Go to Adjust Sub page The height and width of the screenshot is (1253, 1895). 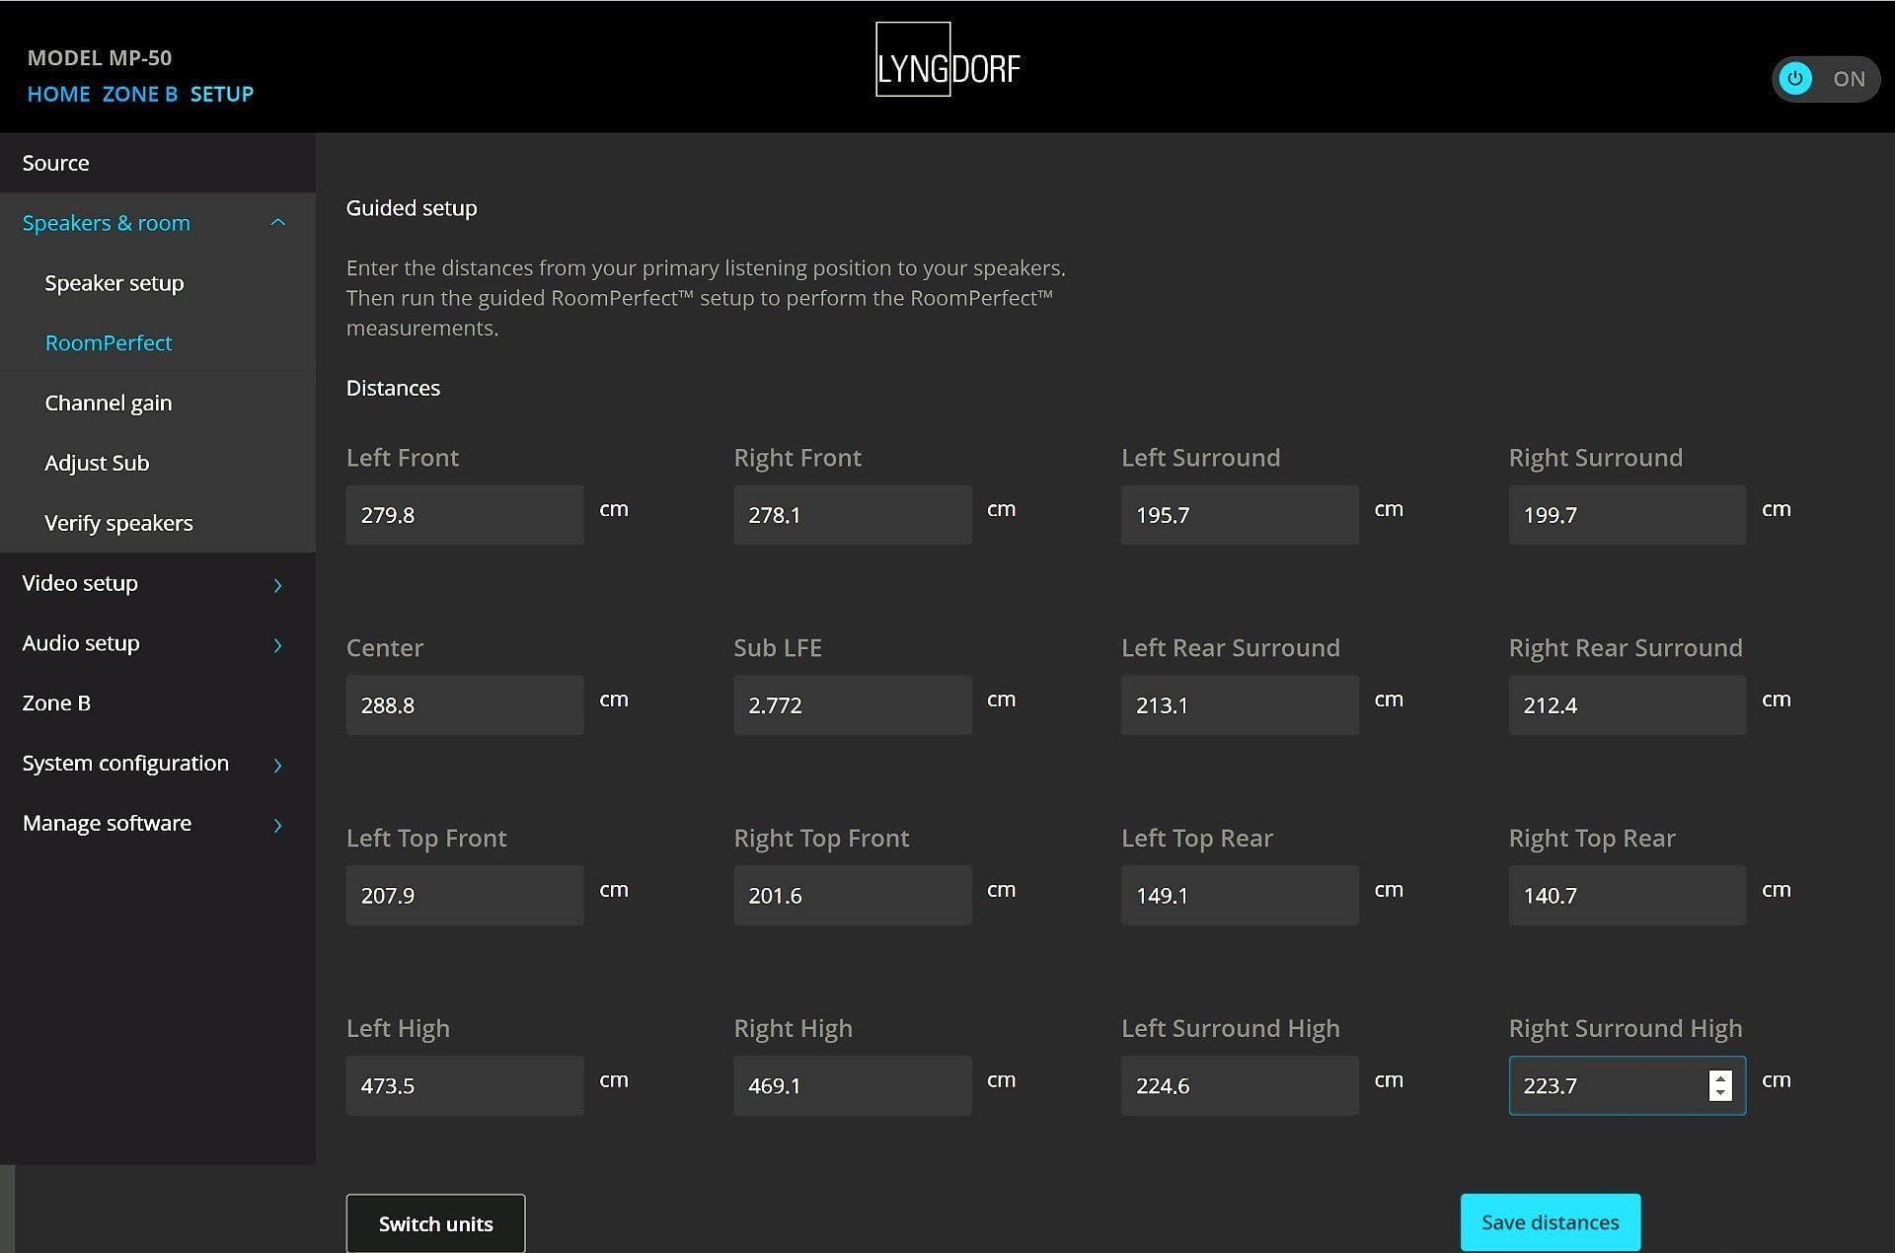[x=97, y=464]
